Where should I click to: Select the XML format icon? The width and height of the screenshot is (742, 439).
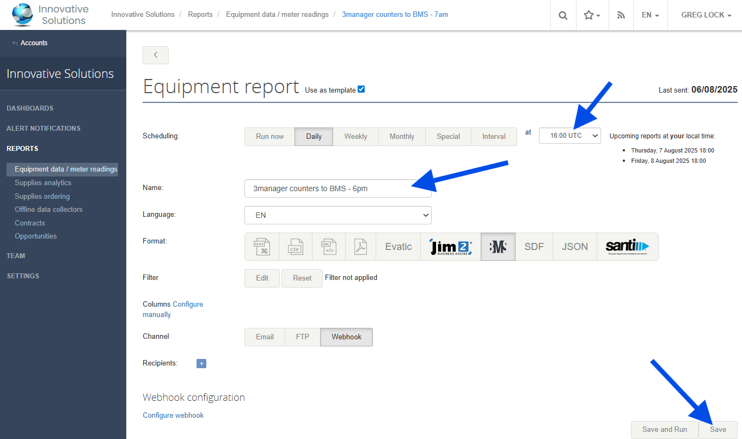[x=329, y=247]
